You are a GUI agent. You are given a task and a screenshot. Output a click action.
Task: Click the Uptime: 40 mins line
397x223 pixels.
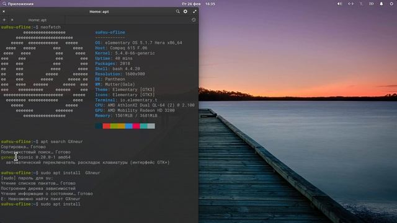tap(114, 58)
